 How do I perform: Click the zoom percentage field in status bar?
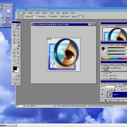[x=19, y=106]
